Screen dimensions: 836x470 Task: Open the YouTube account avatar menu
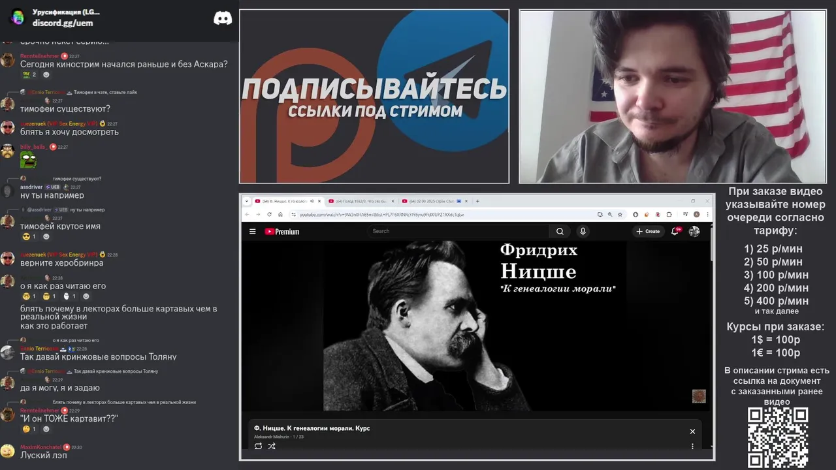click(694, 231)
